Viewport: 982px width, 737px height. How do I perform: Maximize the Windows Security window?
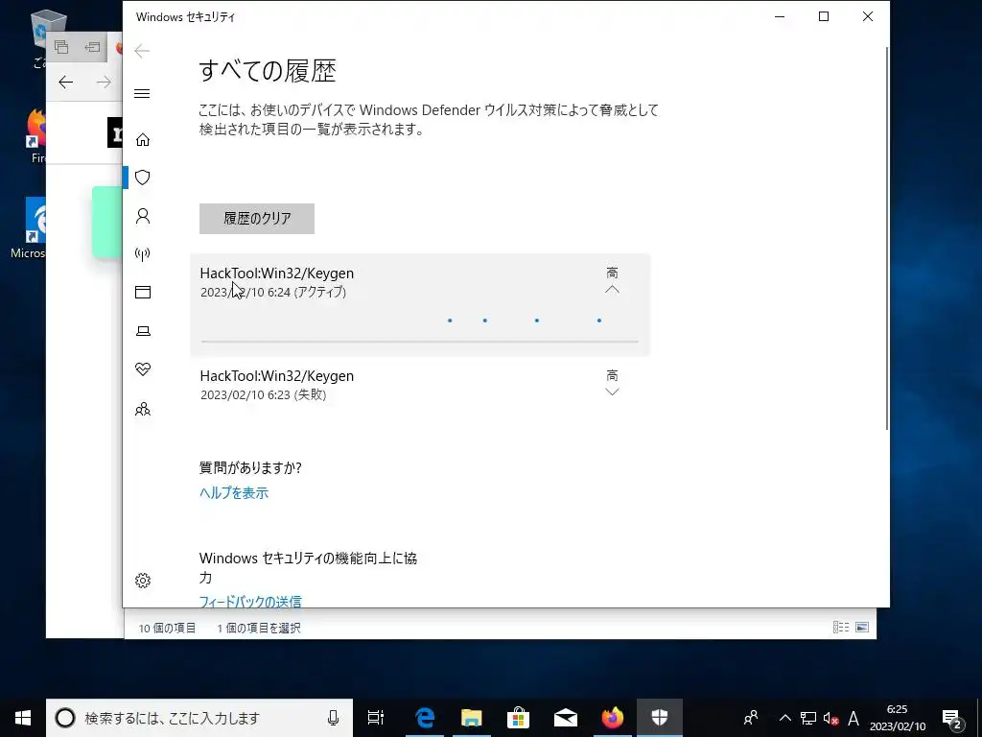824,17
